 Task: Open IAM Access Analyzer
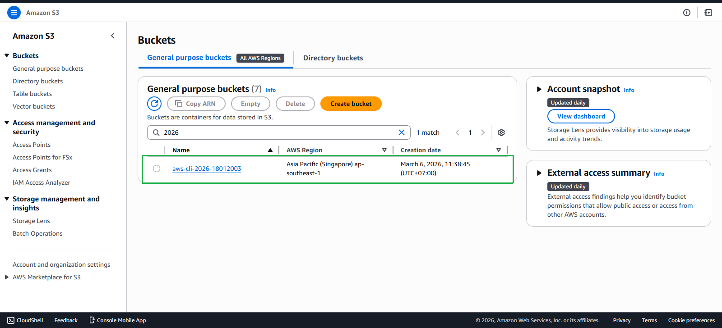[42, 182]
